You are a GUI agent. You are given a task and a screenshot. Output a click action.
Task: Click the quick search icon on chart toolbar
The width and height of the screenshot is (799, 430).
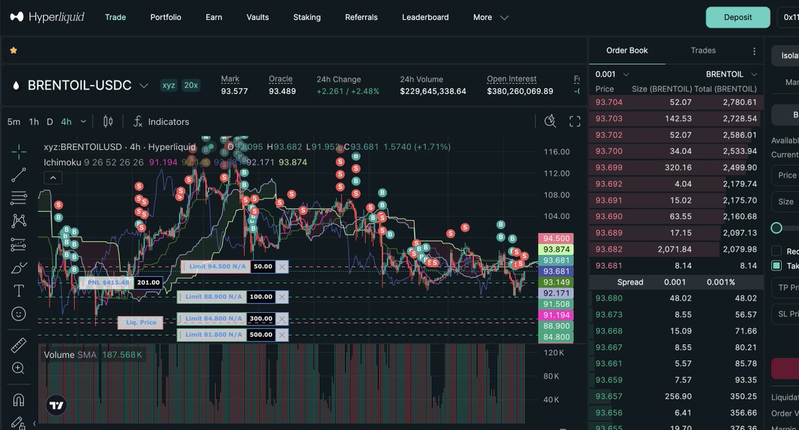click(x=550, y=121)
